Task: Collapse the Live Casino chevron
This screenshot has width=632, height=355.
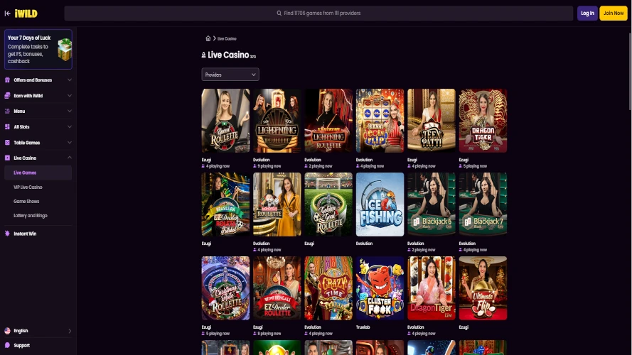Action: [x=70, y=158]
